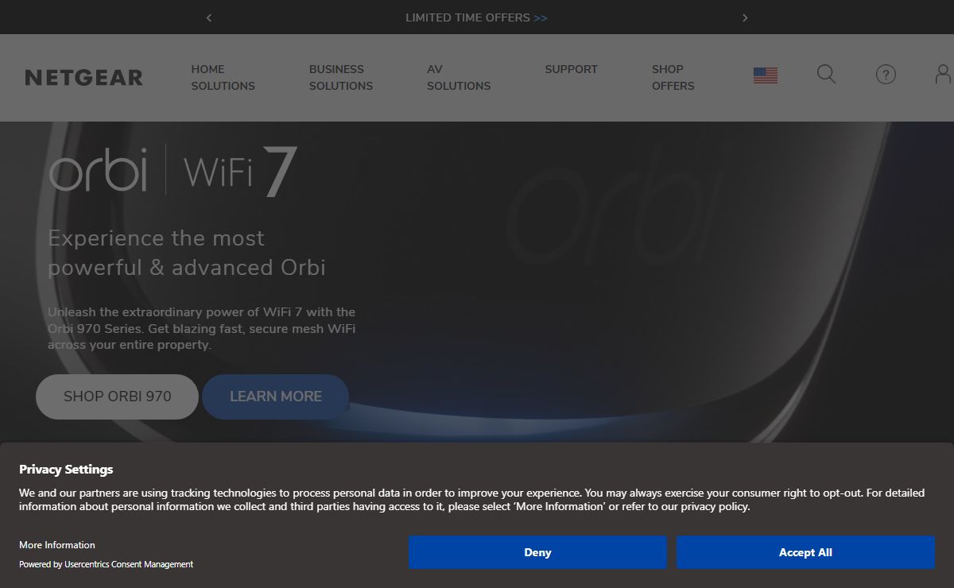Click the NETGEAR logo
The width and height of the screenshot is (954, 588).
pyautogui.click(x=84, y=78)
